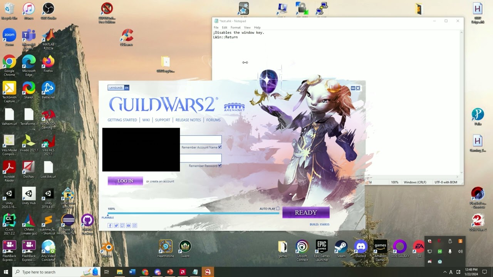Open the Language EN selector
This screenshot has height=277, width=493.
click(x=118, y=88)
